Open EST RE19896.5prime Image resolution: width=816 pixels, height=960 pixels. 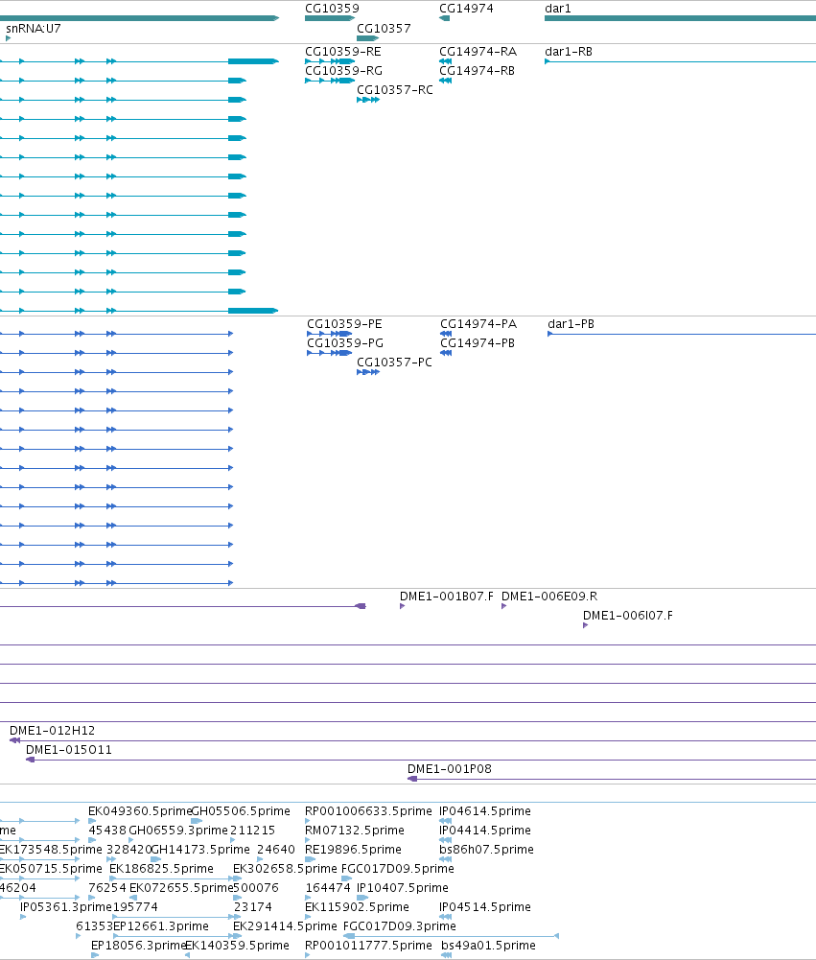click(353, 850)
